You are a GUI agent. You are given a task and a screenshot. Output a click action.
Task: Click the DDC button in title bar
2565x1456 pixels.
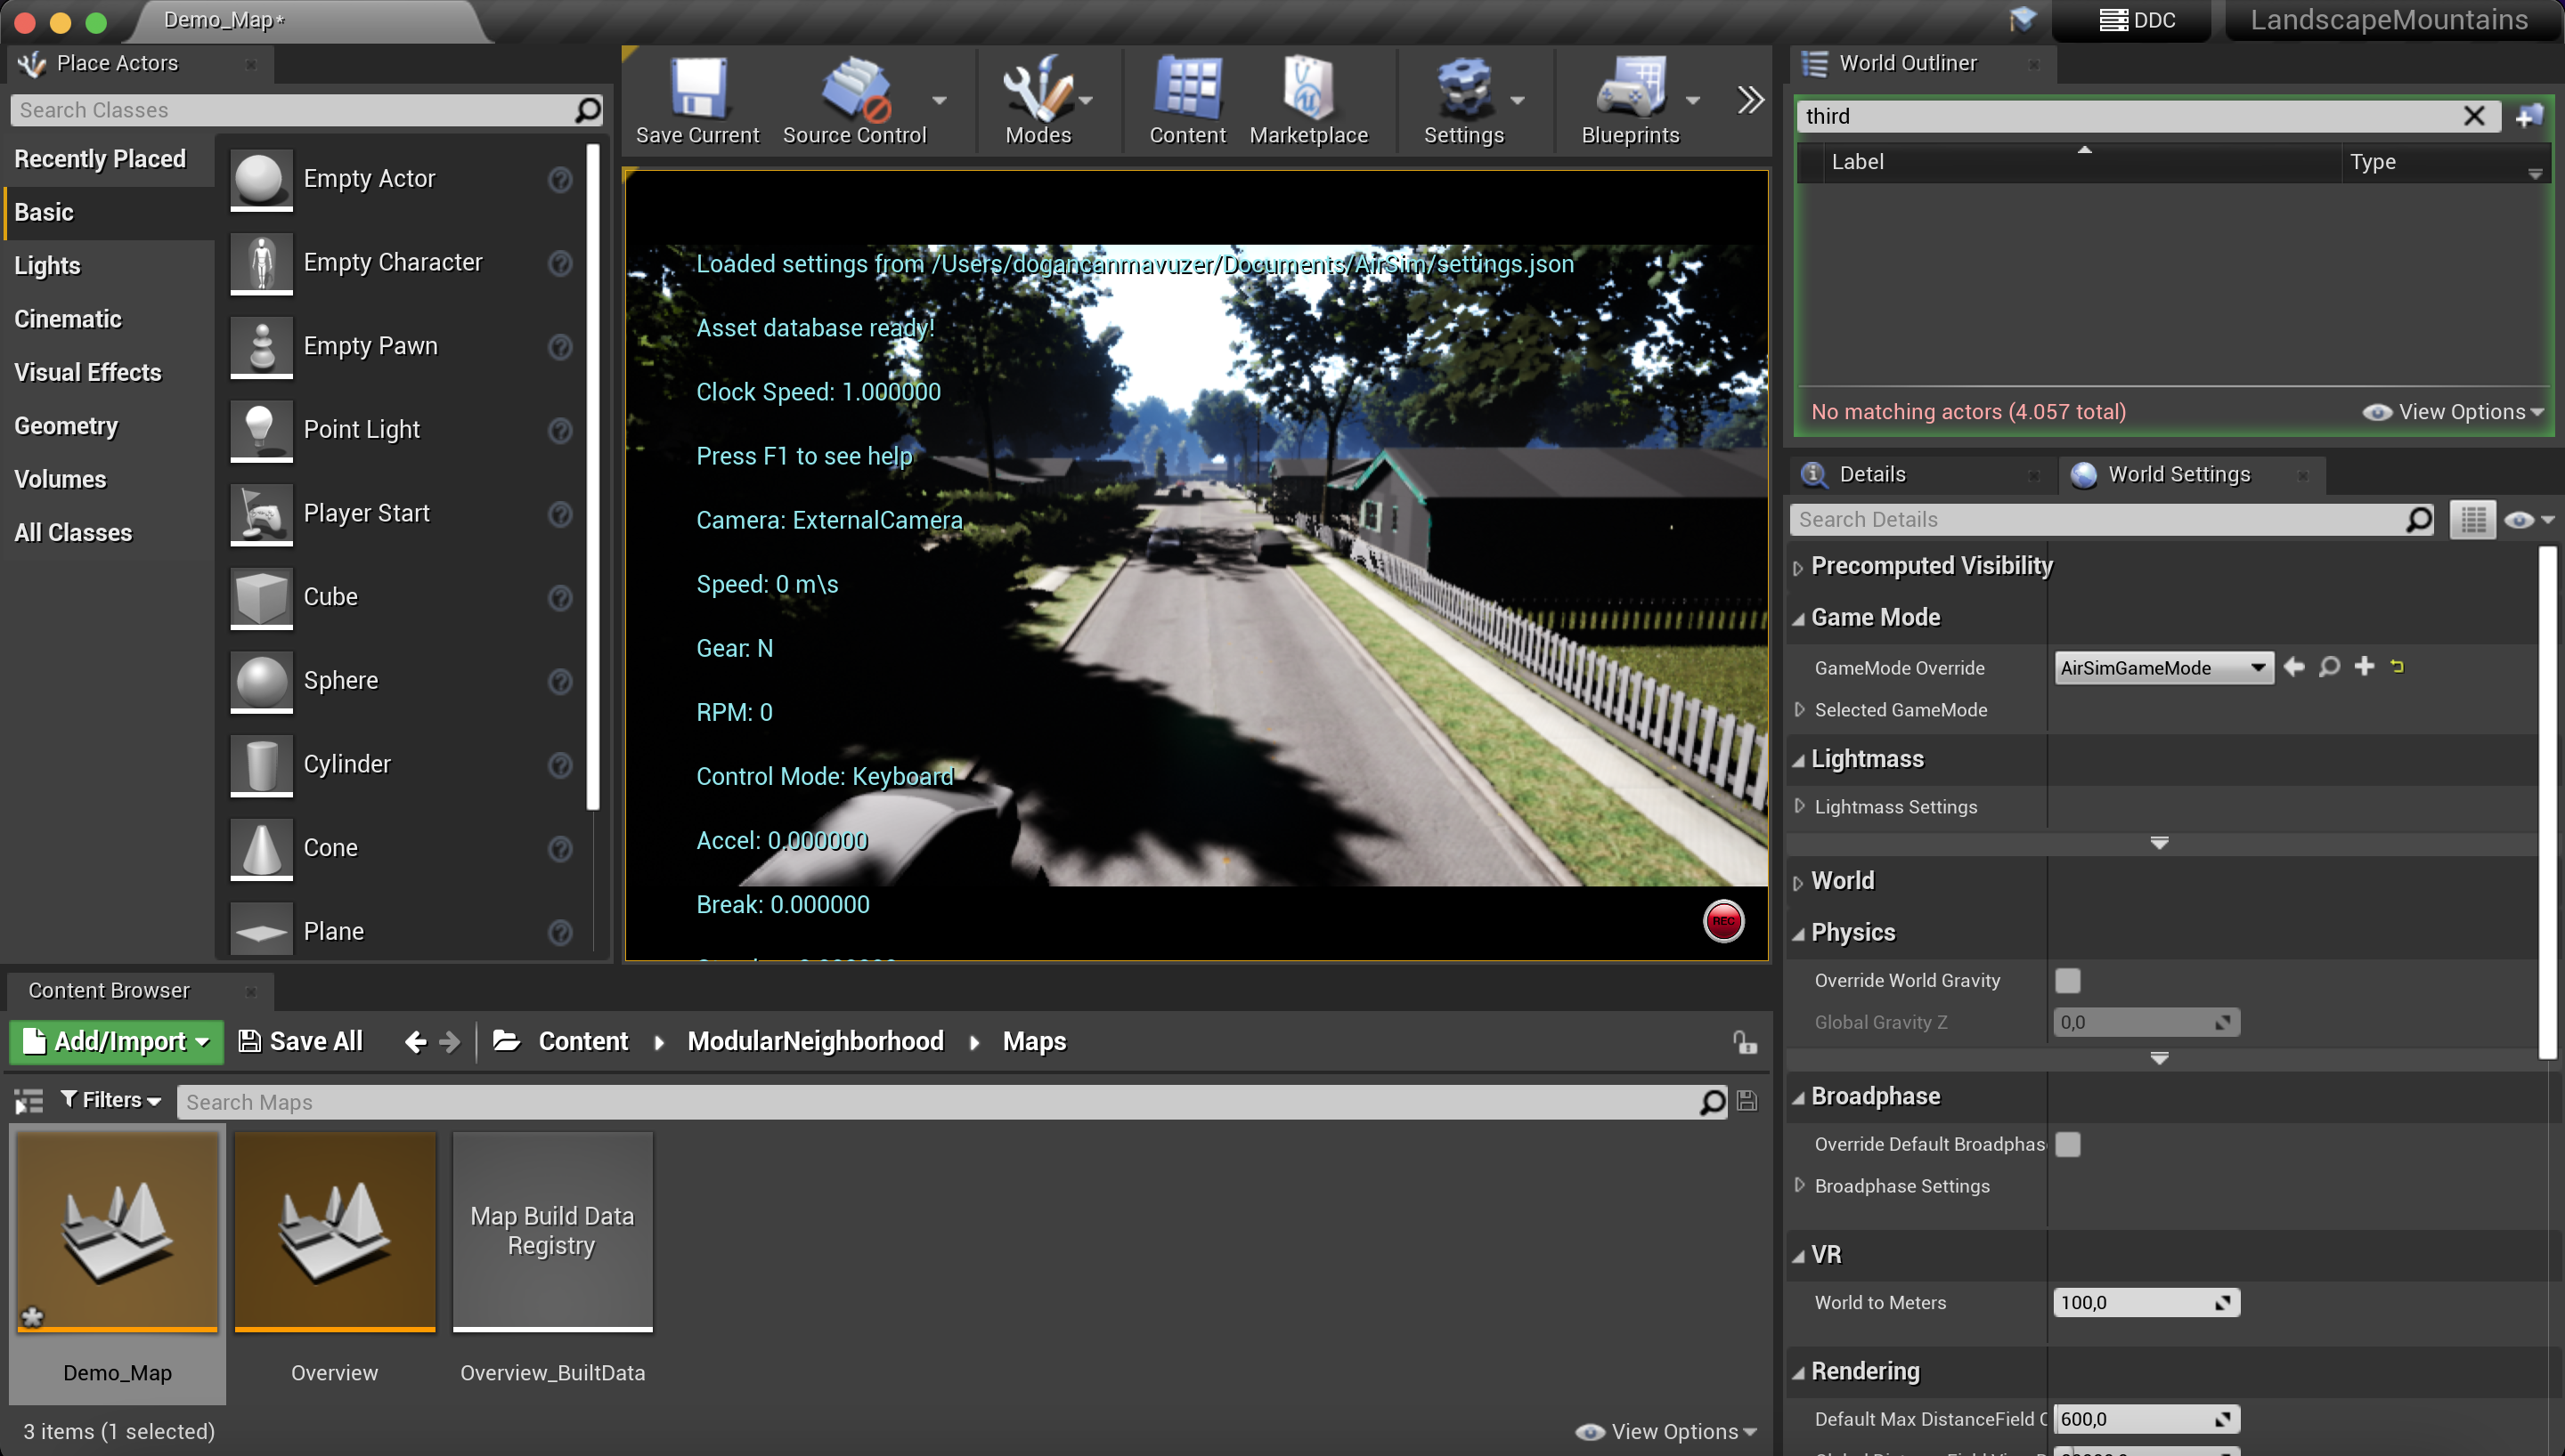[x=2136, y=20]
